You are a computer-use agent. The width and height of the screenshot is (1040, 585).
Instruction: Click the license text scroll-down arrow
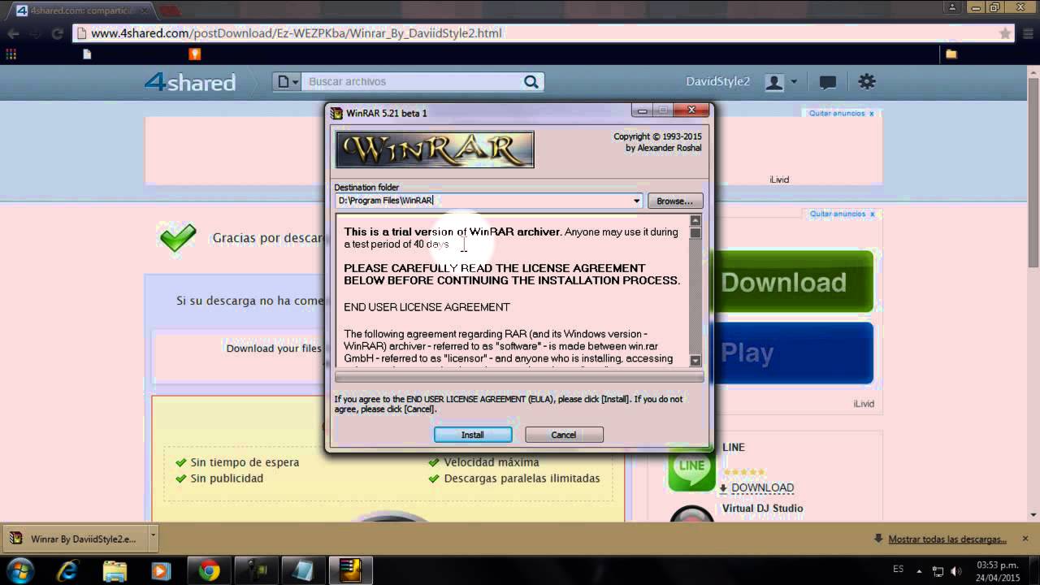pyautogui.click(x=695, y=360)
